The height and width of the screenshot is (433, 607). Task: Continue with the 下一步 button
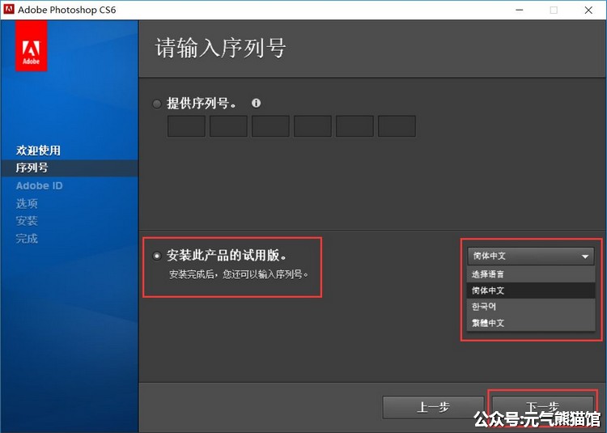(x=542, y=406)
